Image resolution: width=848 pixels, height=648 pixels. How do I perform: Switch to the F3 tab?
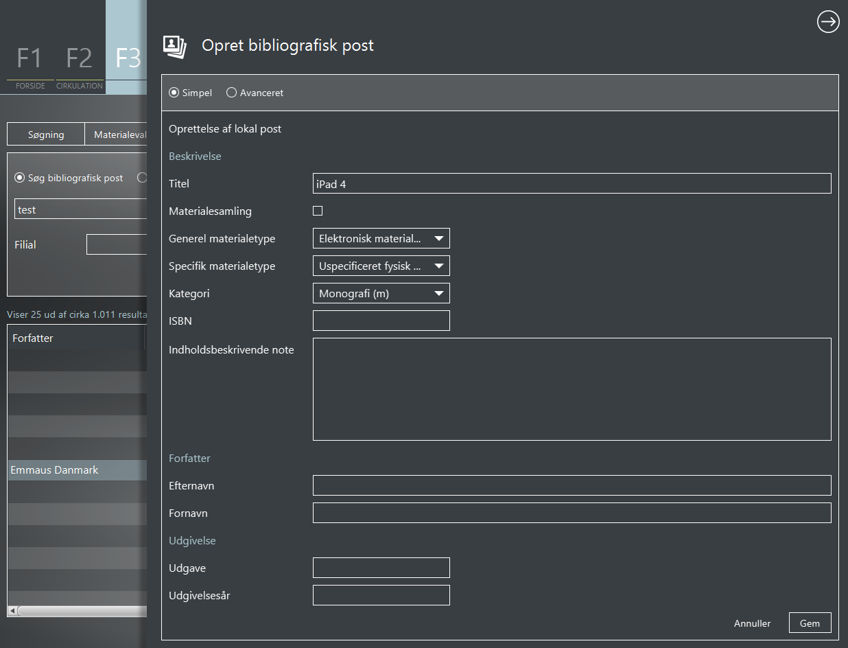(127, 48)
